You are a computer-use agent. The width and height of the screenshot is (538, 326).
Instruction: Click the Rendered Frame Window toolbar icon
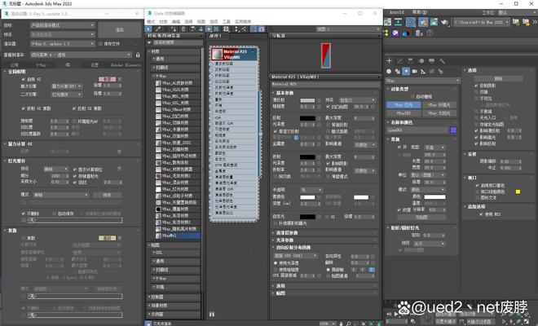(x=434, y=22)
